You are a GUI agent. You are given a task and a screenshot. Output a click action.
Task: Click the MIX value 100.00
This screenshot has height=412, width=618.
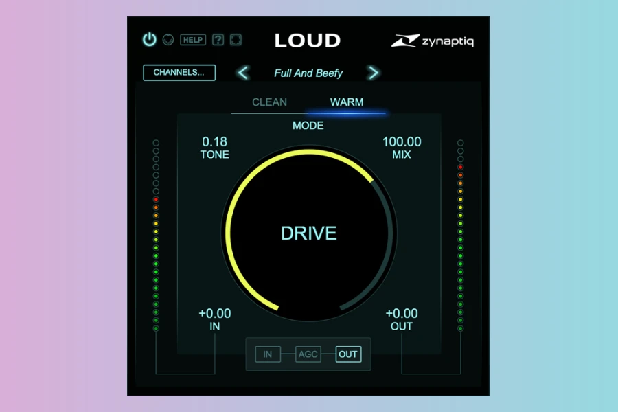click(x=402, y=141)
